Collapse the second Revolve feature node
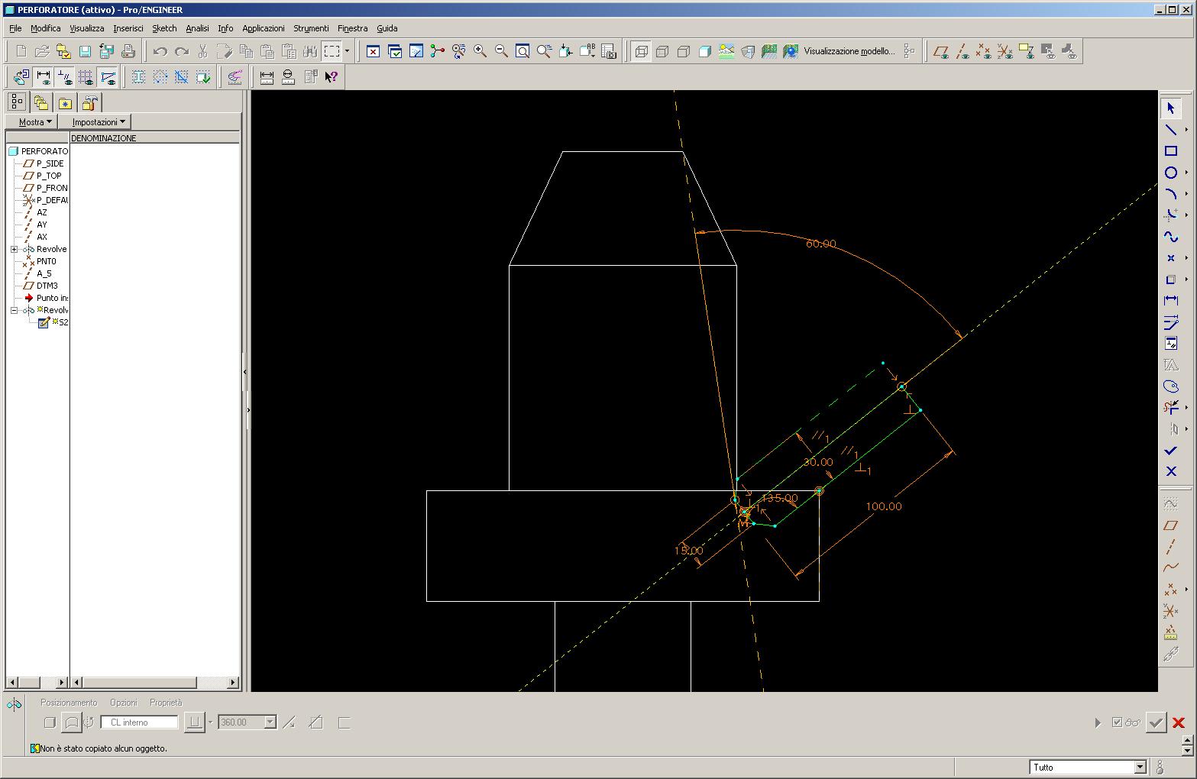Viewport: 1197px width, 779px height. [14, 310]
